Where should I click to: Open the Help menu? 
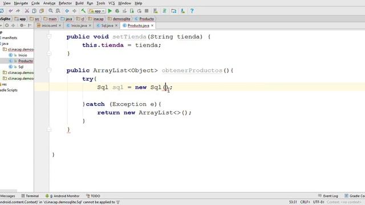pyautogui.click(x=138, y=3)
